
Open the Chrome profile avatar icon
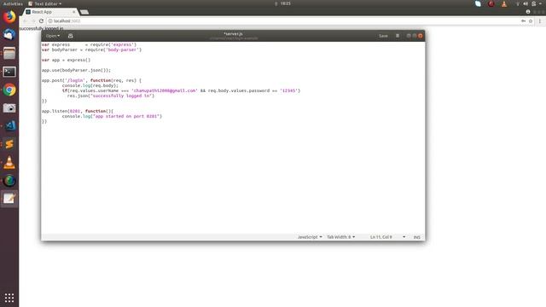(528, 12)
